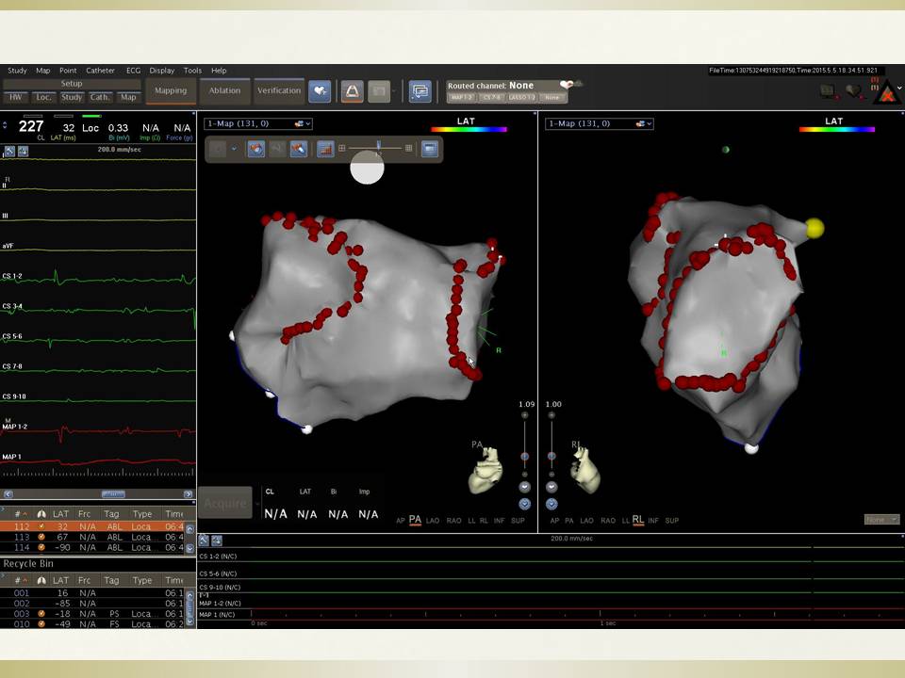This screenshot has width=905, height=678.
Task: Click the catheter cone icon in top toolbar
Action: [352, 91]
